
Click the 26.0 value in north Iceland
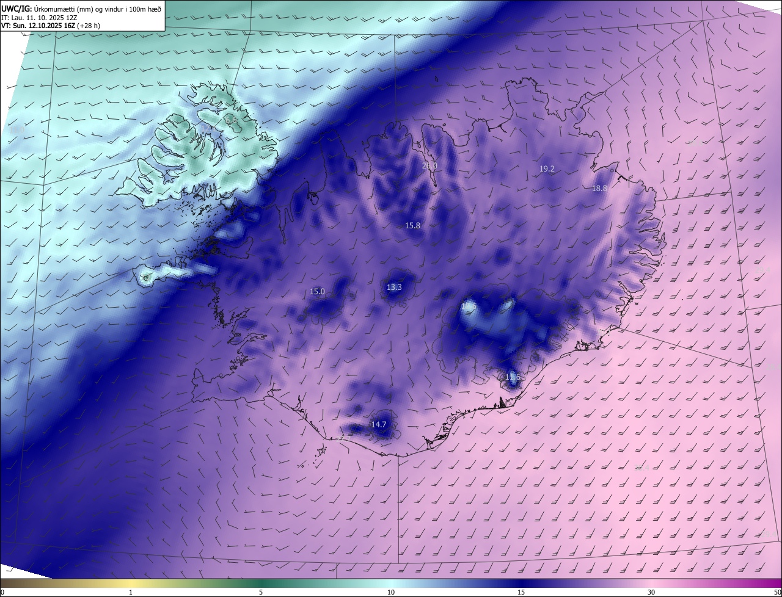(x=429, y=165)
